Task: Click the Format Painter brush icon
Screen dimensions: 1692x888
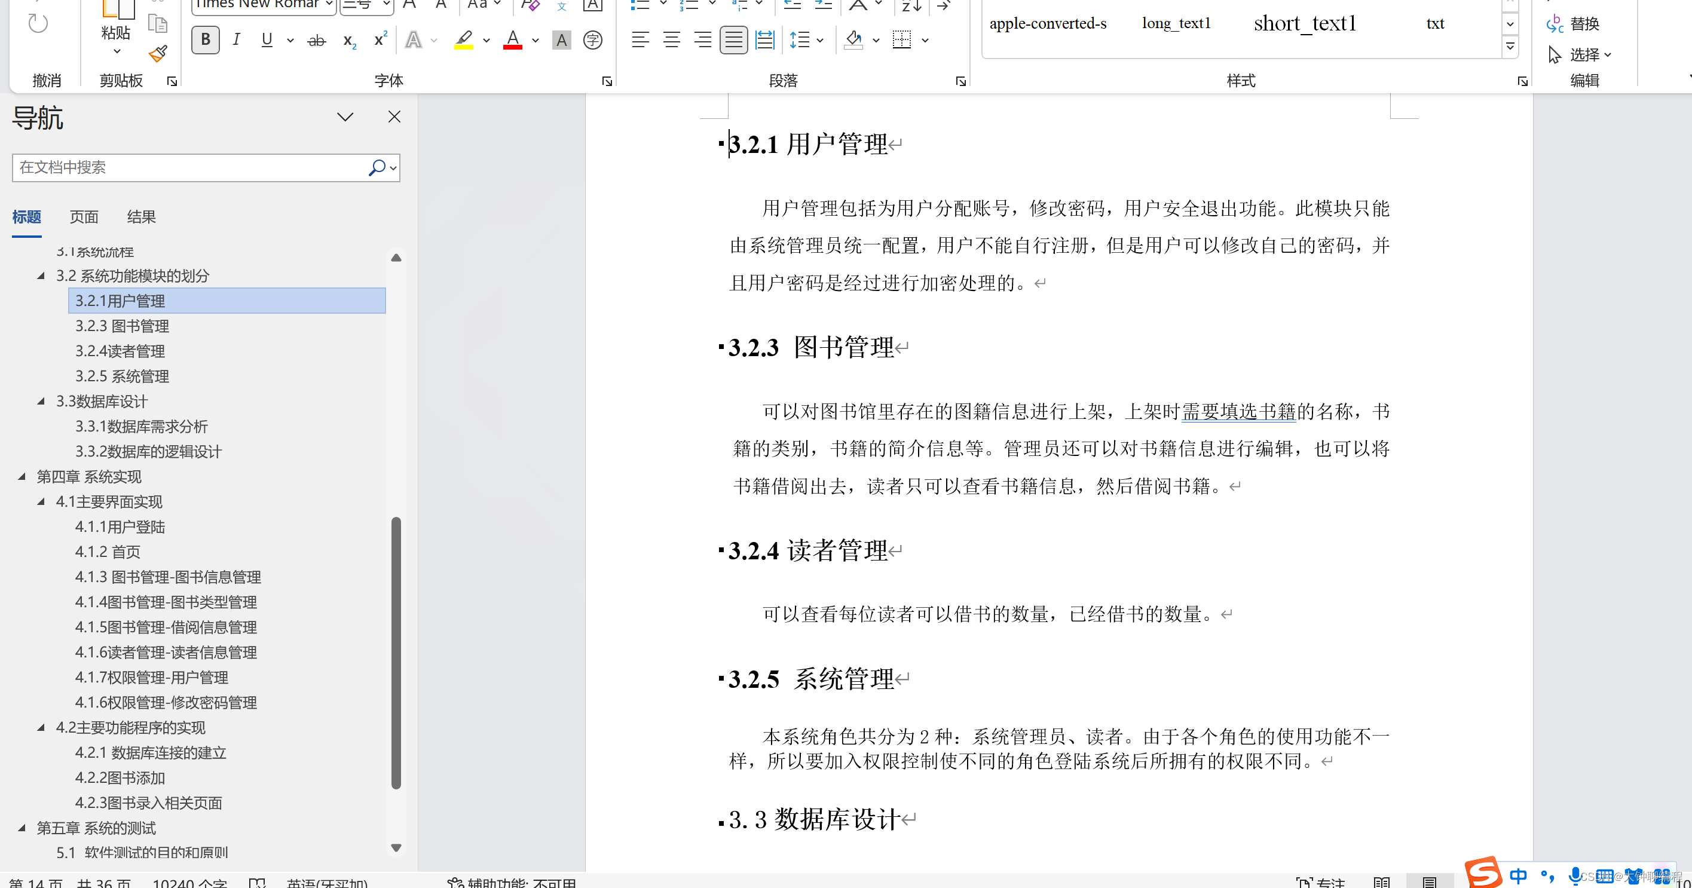Action: [x=158, y=53]
